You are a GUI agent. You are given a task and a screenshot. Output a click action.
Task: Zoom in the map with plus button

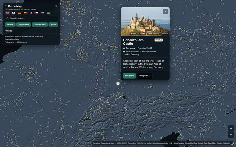(231, 128)
